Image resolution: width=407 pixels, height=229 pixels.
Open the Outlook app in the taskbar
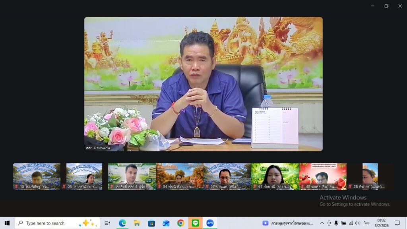click(166, 223)
